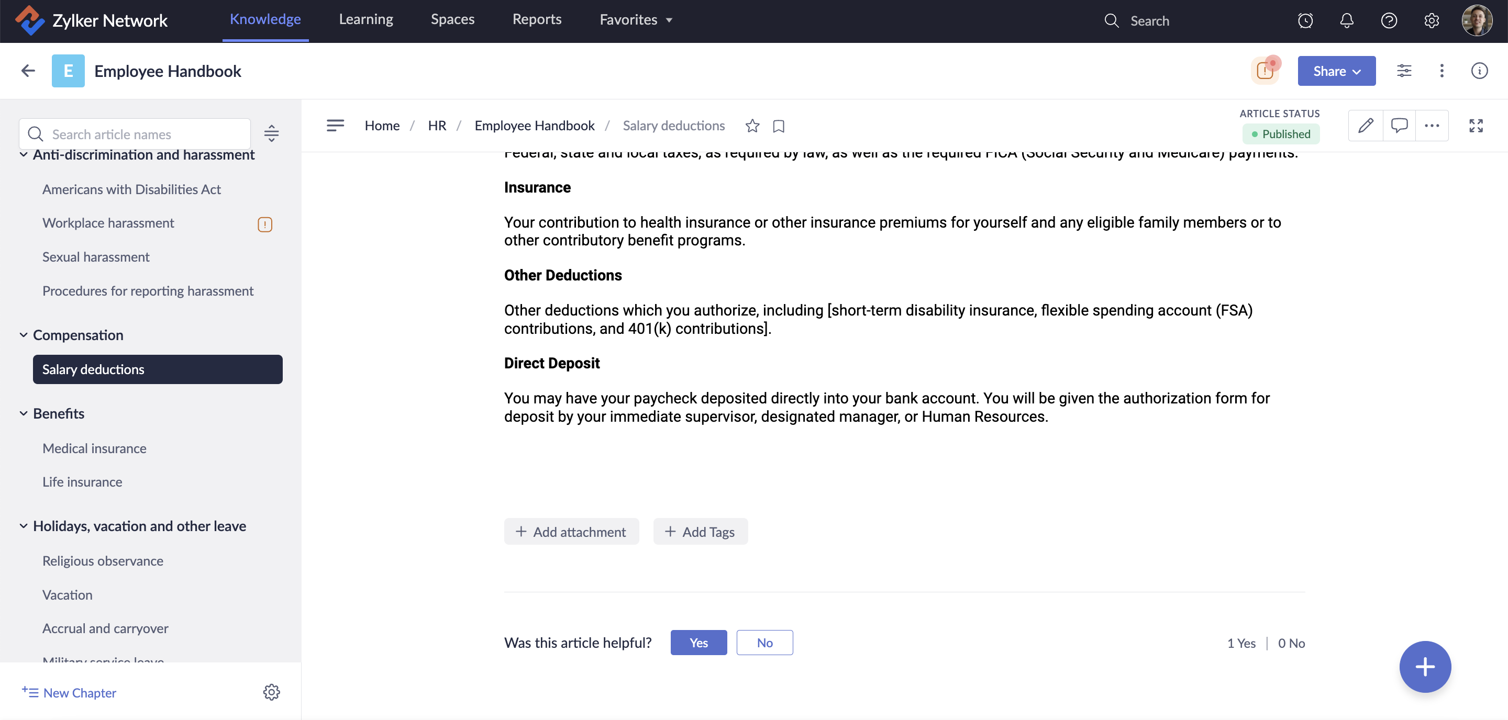Collapse the Benefits chapter
Screen dimensions: 1508x720
(24, 413)
